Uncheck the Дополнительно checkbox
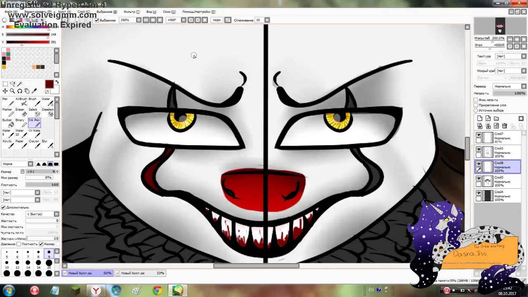The width and height of the screenshot is (528, 297). [x=3, y=207]
